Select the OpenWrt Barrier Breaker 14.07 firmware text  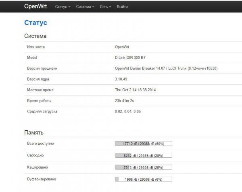[x=166, y=69]
